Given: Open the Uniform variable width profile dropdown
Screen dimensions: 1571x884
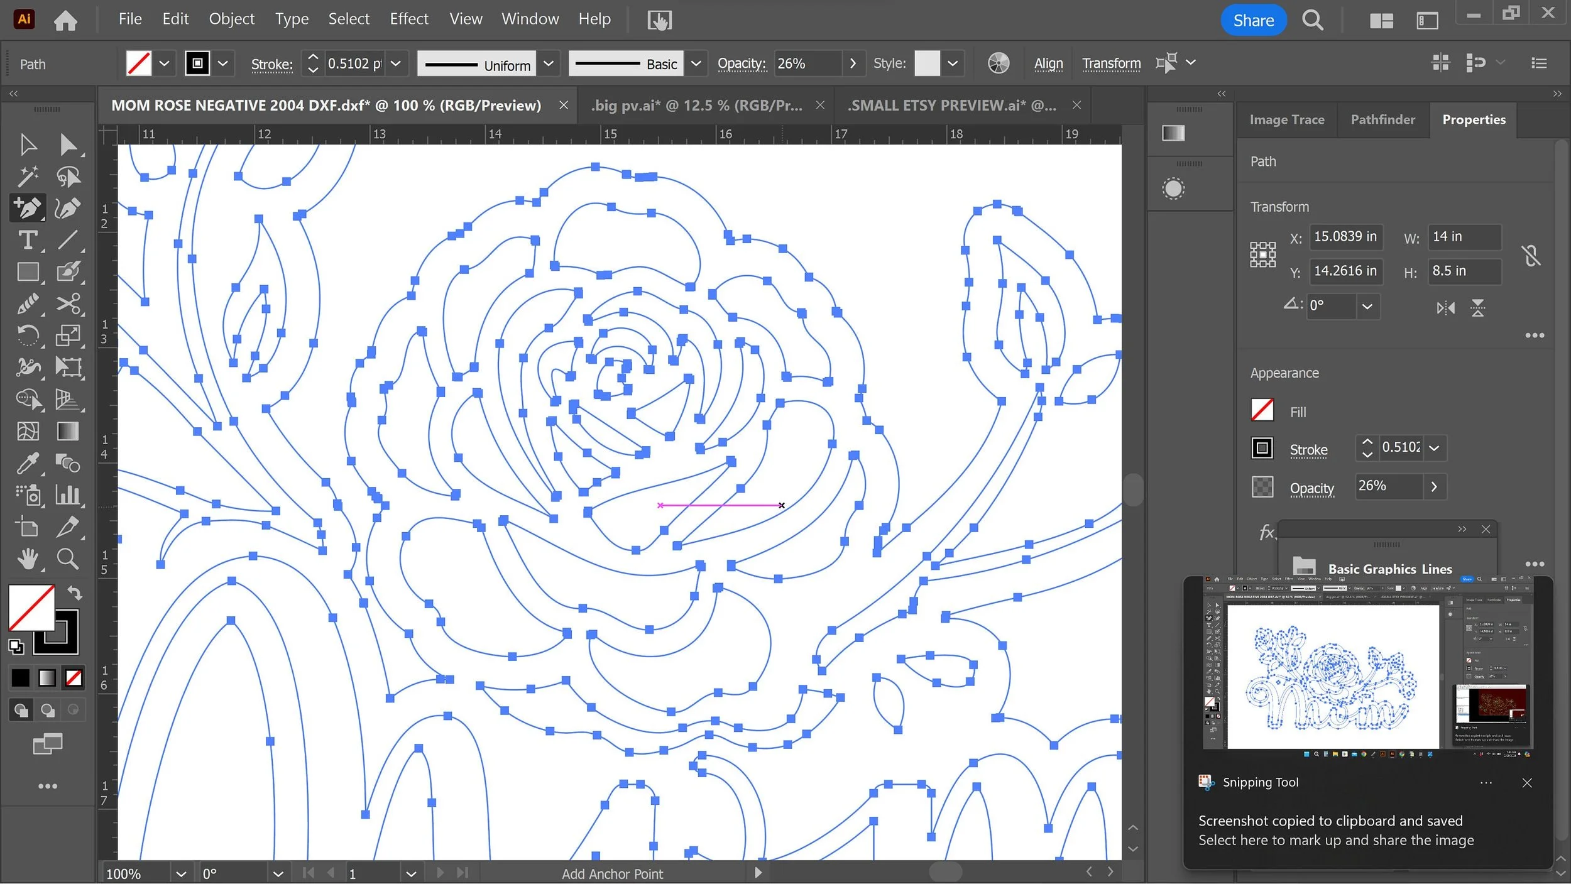Looking at the screenshot, I should pyautogui.click(x=548, y=63).
